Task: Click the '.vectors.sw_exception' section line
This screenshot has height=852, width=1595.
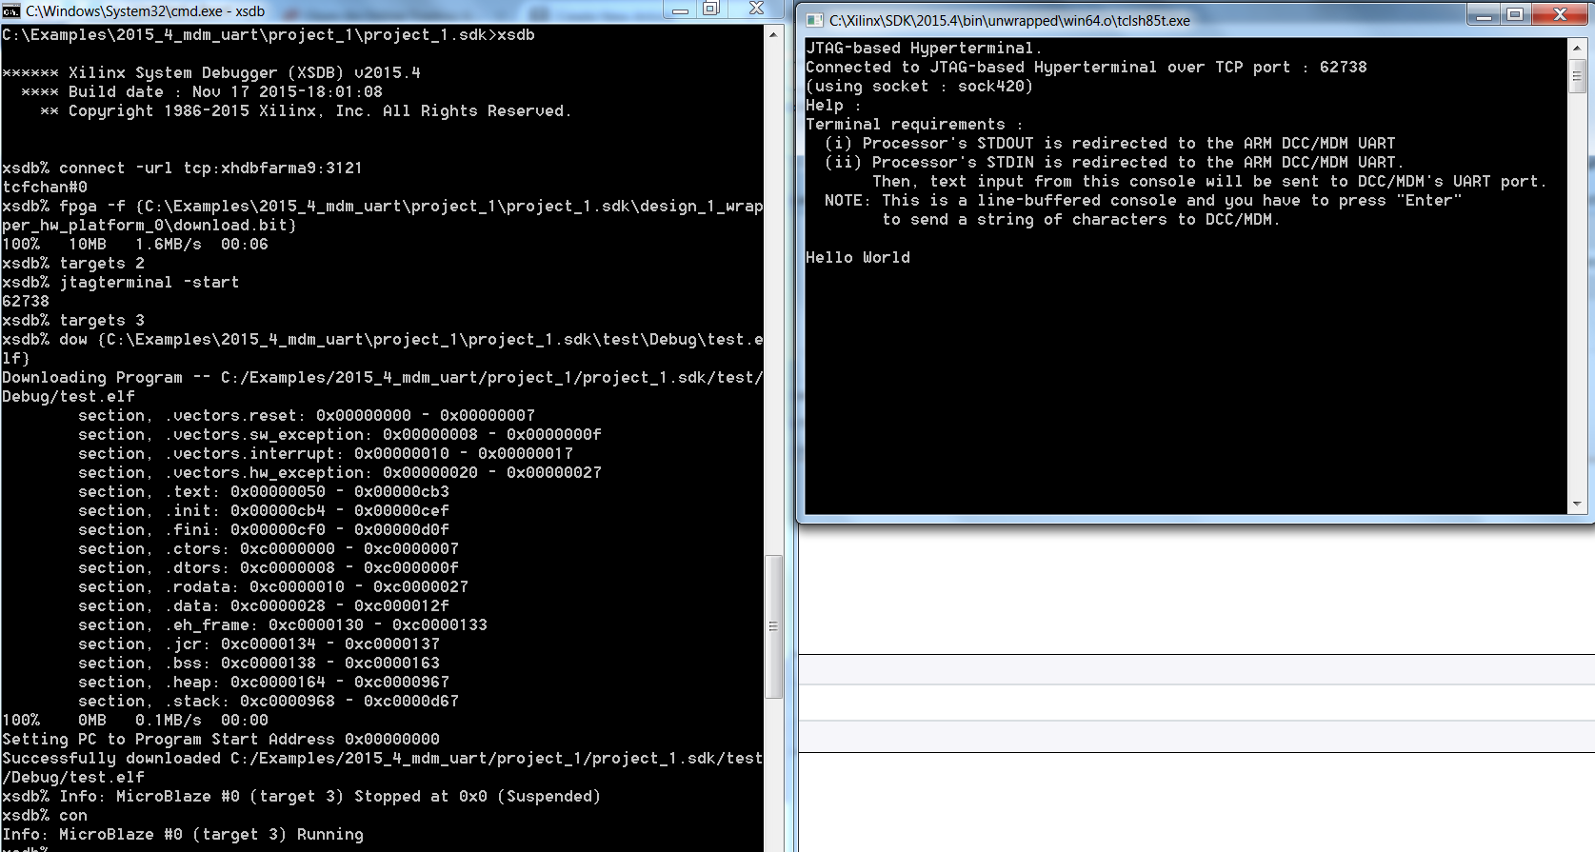Action: (x=340, y=434)
